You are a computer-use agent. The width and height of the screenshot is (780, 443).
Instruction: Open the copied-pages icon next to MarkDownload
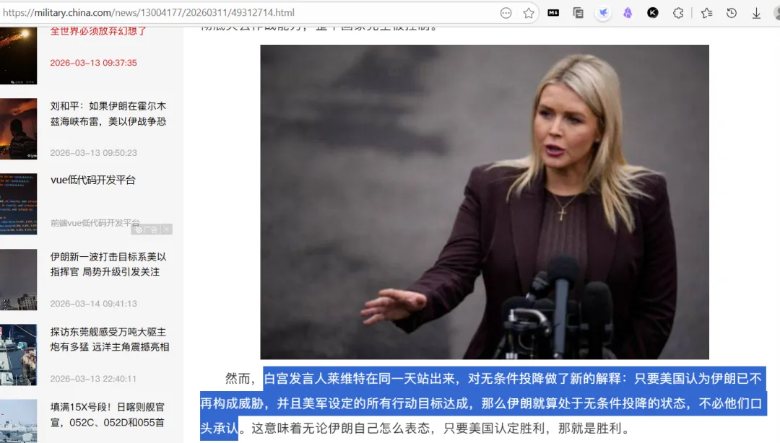578,12
